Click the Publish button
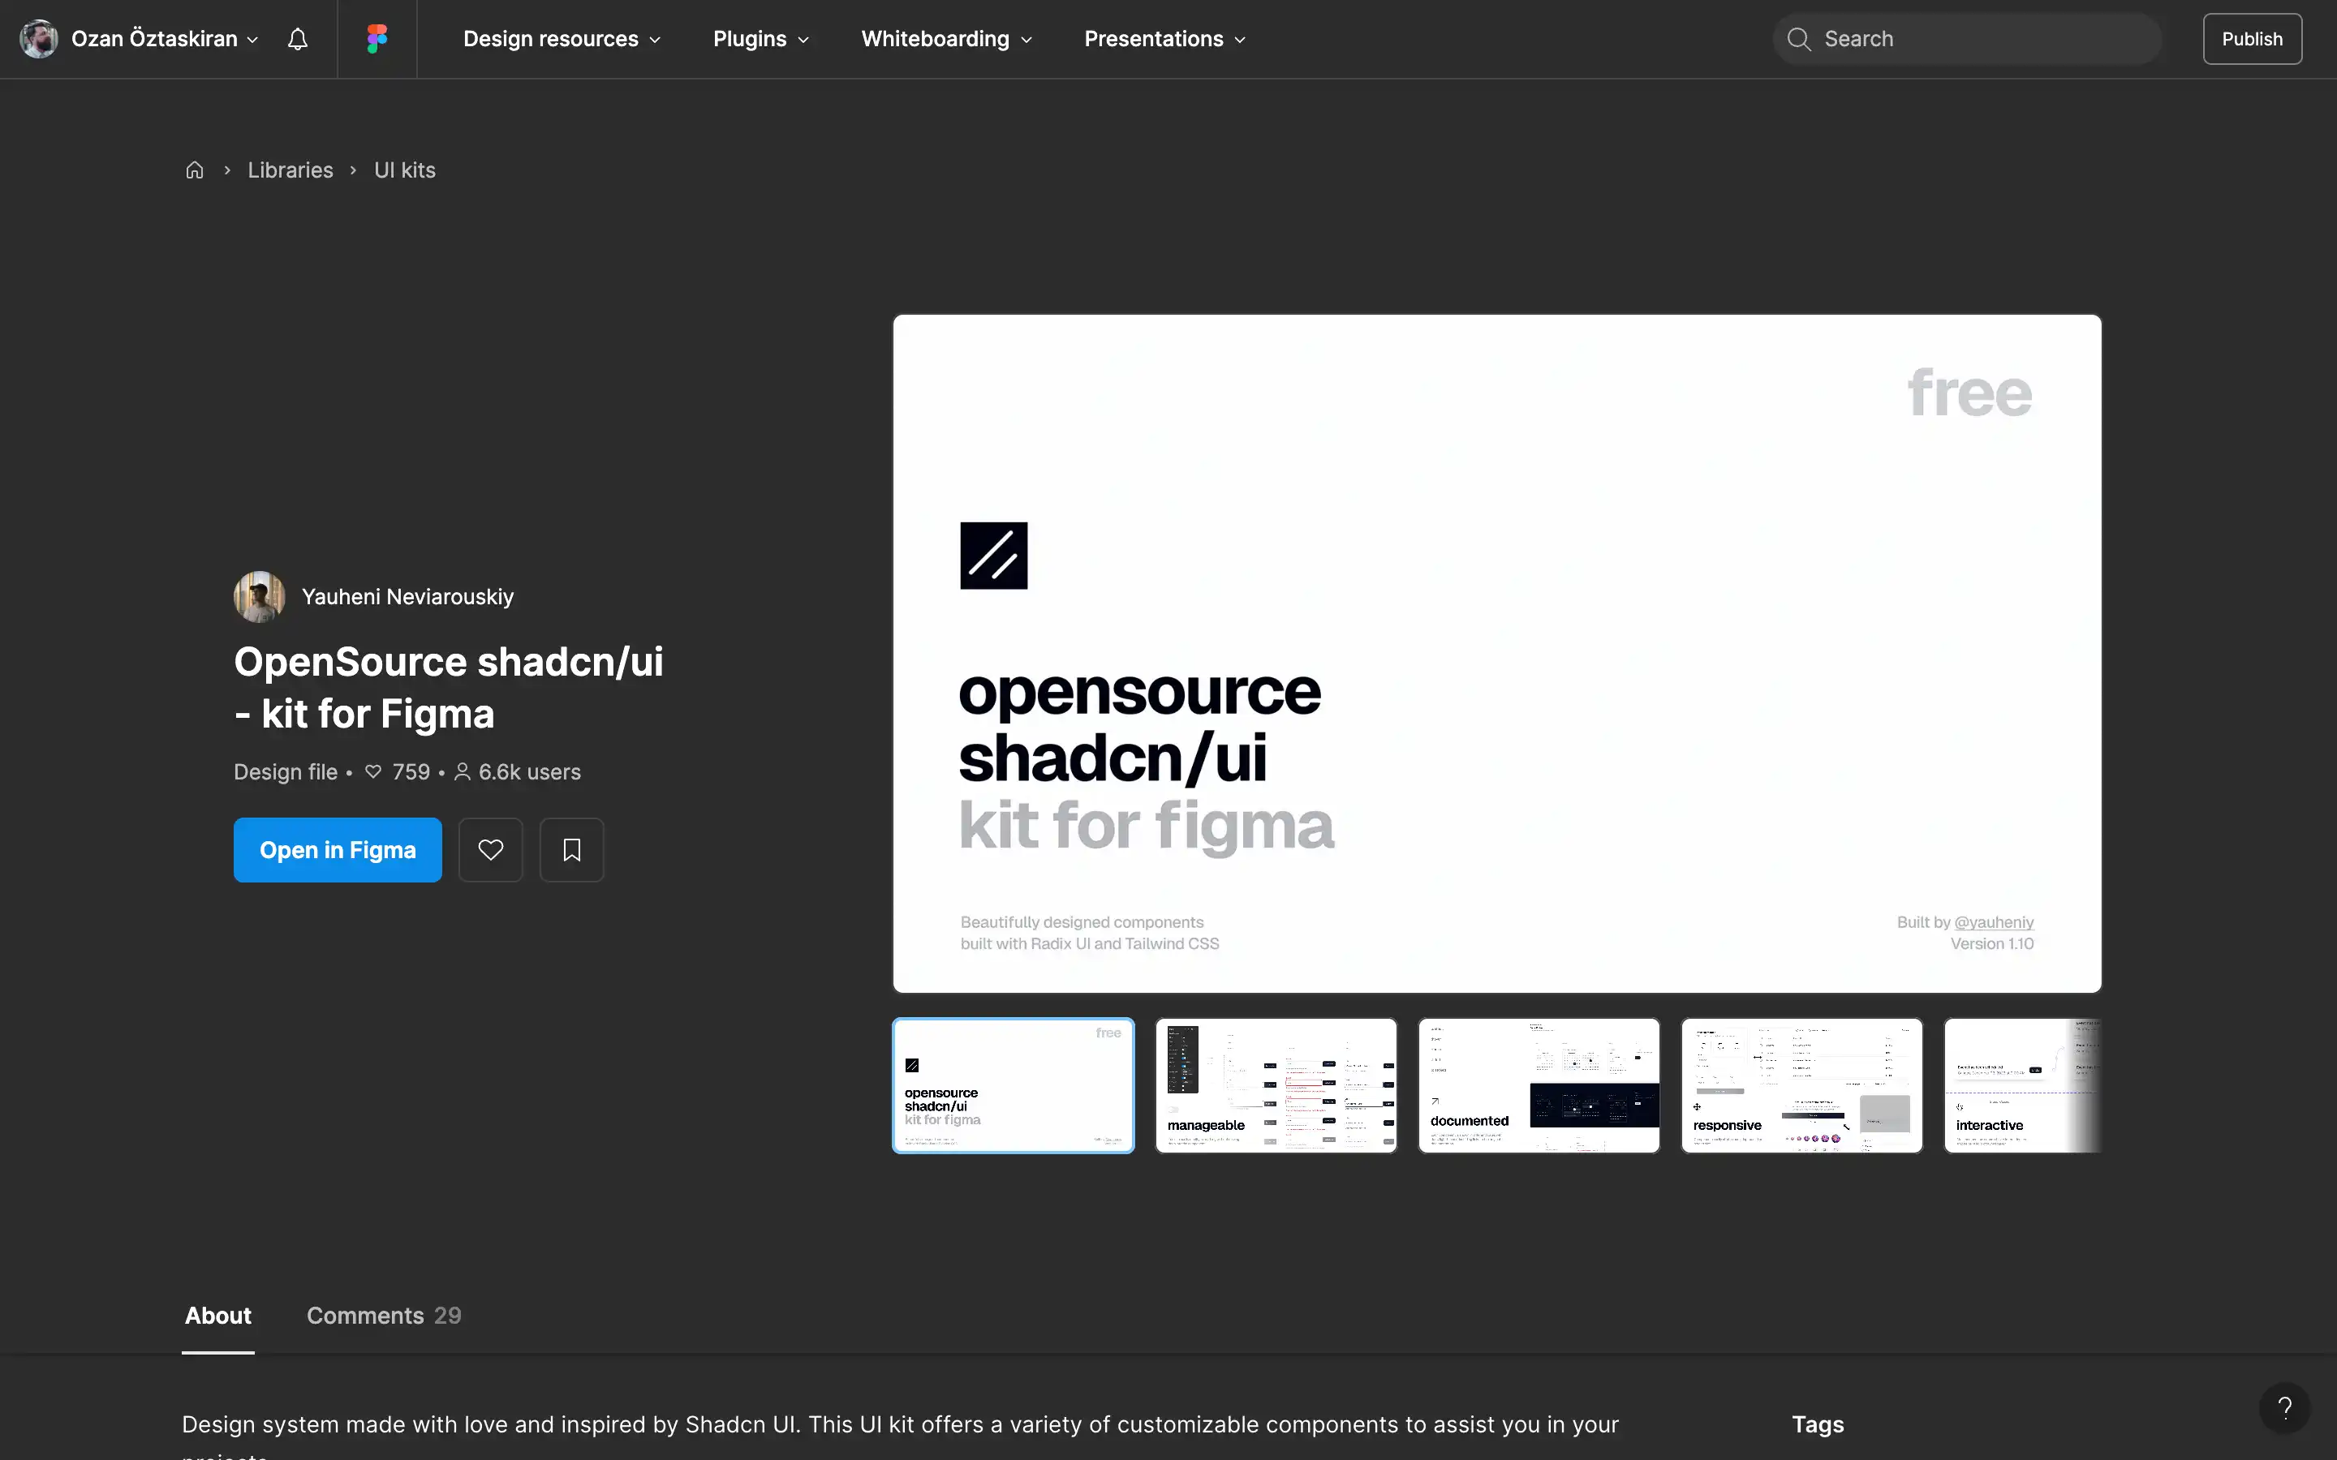Screen dimensions: 2337x1460 pyautogui.click(x=2252, y=39)
